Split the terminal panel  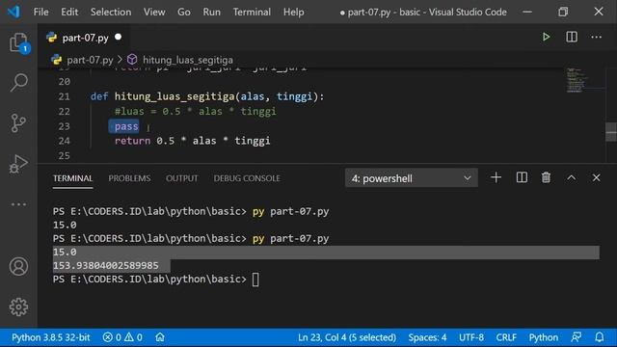coord(522,177)
